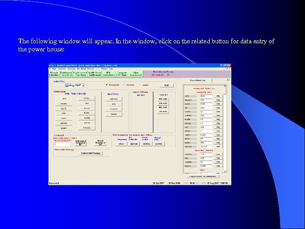Click the ACTUAL button under Net Schedule

click(146, 144)
